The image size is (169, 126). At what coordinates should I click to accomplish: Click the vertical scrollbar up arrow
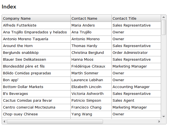164,17
